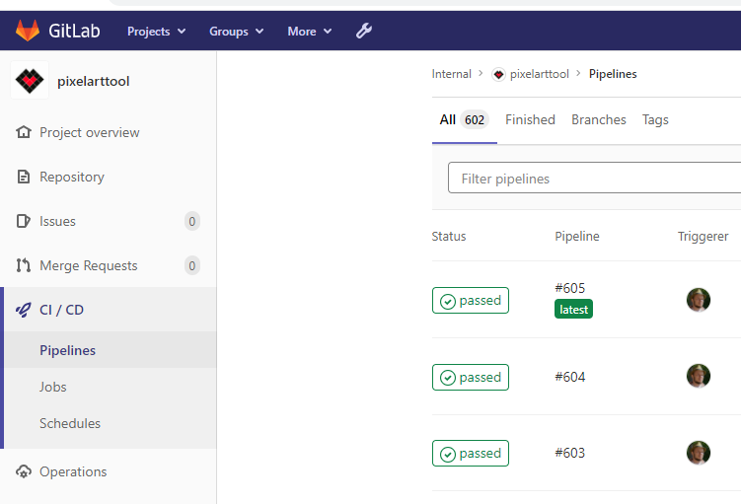Click the passed badge for pipeline #603
741x504 pixels.
[x=471, y=454]
